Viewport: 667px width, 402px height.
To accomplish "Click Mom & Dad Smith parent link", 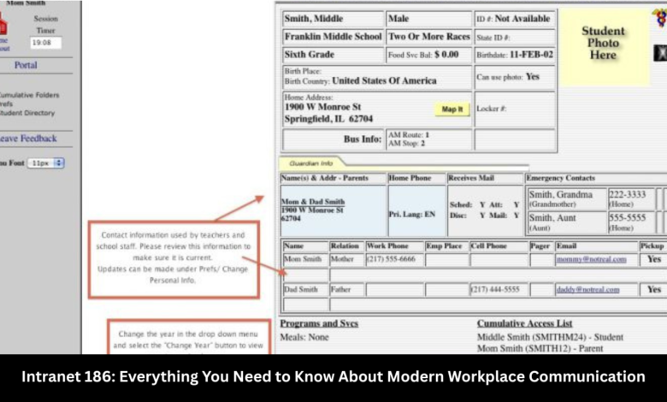I will (313, 202).
